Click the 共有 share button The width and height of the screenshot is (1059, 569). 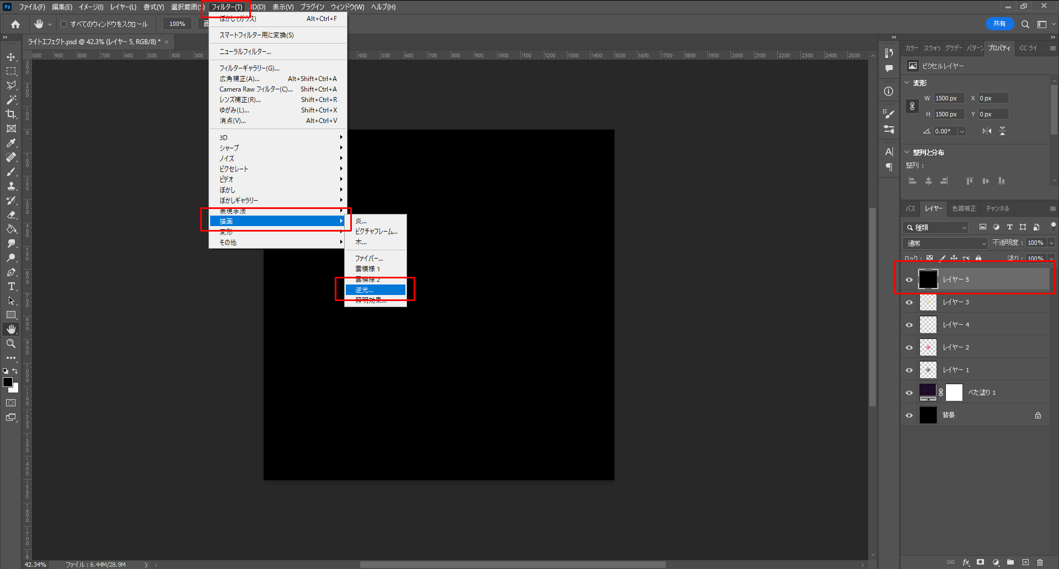(999, 24)
